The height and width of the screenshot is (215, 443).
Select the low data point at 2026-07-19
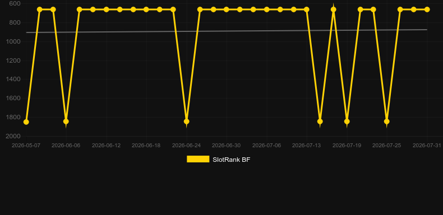347,121
